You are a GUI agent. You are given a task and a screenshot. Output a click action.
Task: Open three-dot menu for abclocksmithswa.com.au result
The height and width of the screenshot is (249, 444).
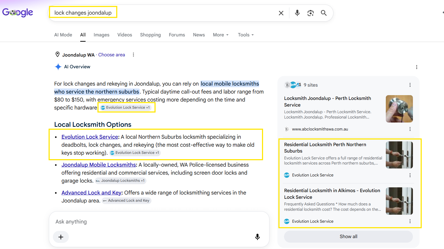(410, 129)
